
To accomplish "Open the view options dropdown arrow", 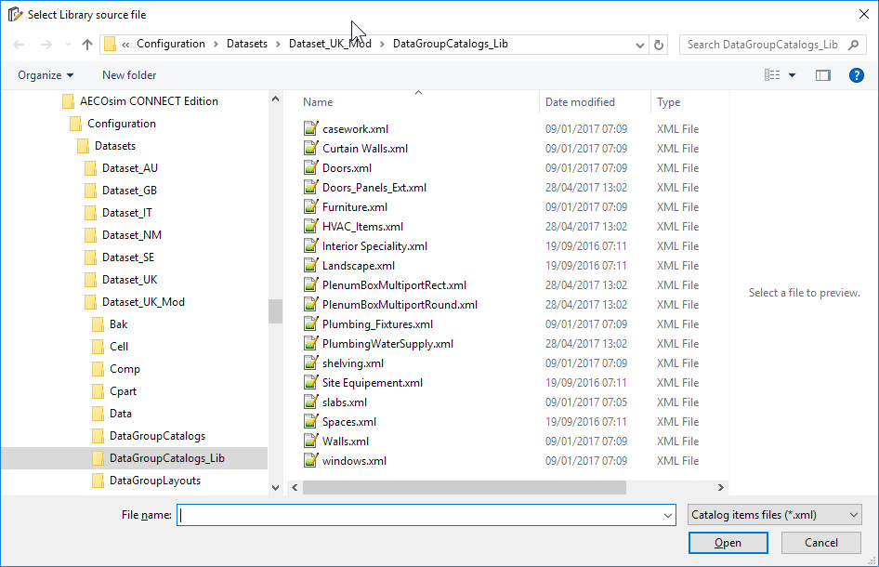I will point(792,75).
